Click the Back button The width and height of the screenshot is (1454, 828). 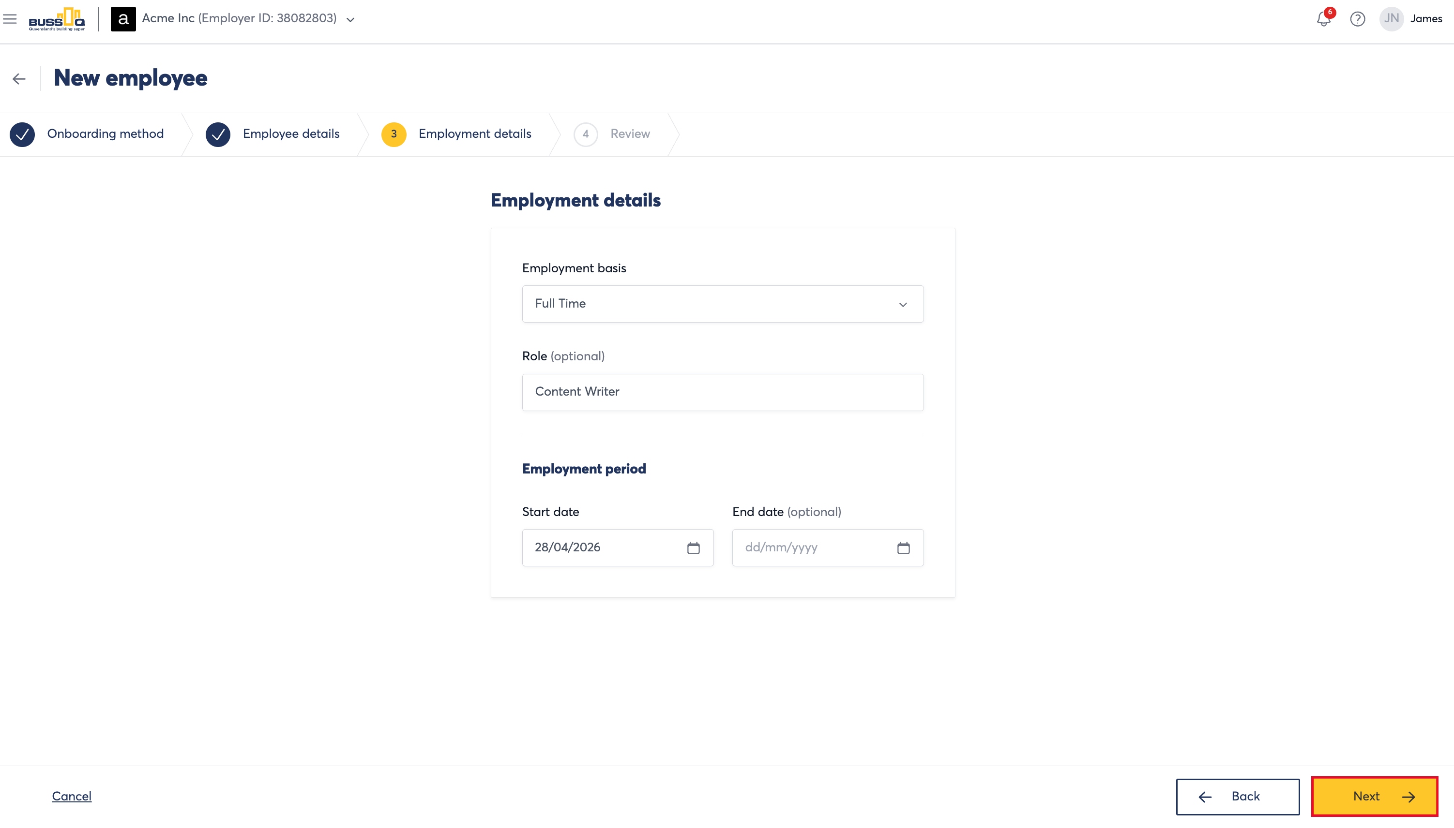(x=1237, y=796)
